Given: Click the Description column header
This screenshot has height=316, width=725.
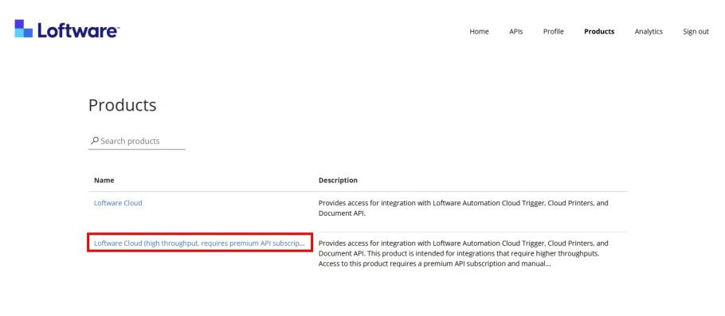Looking at the screenshot, I should click(338, 180).
